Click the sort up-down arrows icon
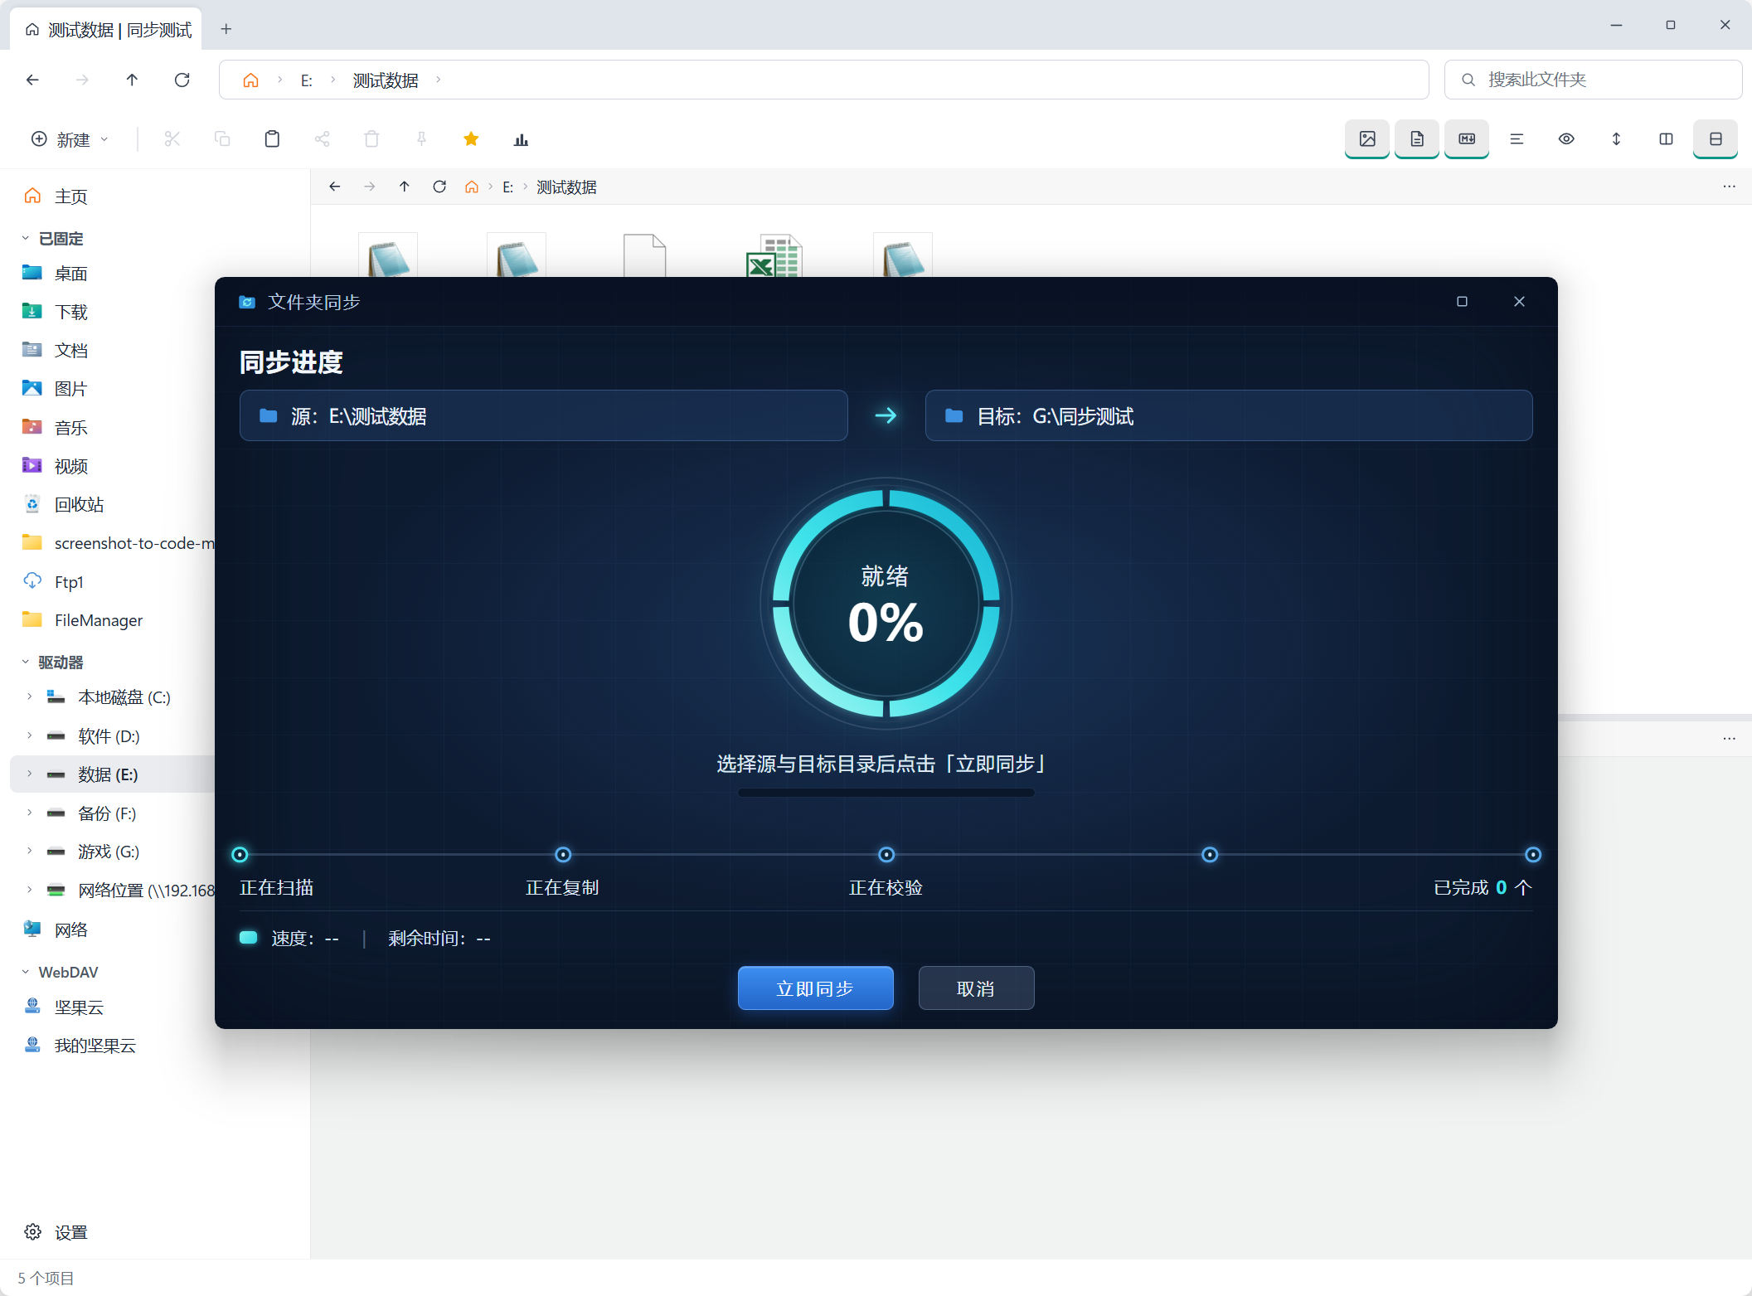1752x1296 pixels. 1616,139
